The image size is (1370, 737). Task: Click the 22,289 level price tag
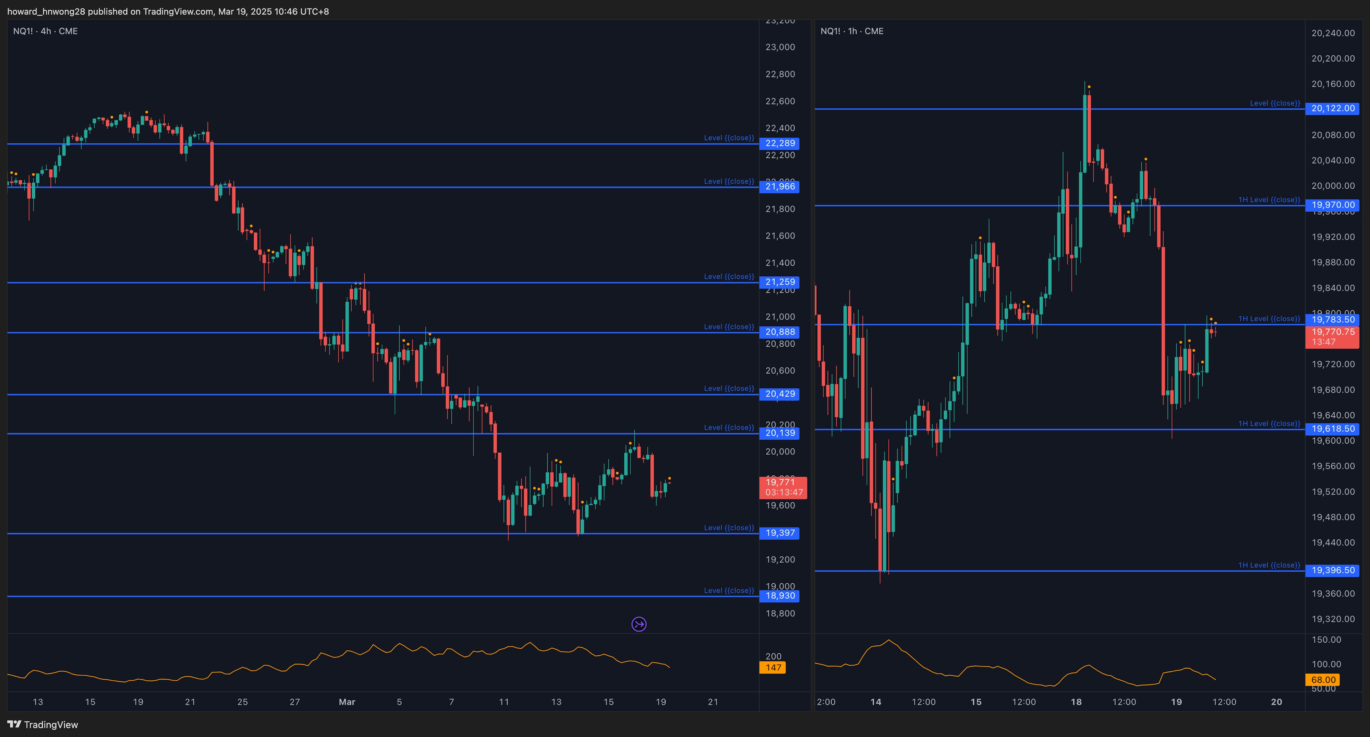pos(780,143)
